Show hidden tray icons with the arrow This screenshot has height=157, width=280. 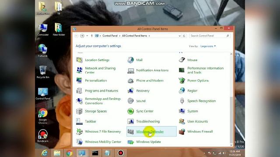pyautogui.click(x=204, y=153)
